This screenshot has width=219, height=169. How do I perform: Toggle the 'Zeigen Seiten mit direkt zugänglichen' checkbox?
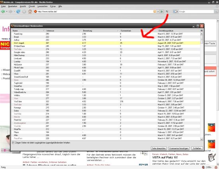point(13,143)
